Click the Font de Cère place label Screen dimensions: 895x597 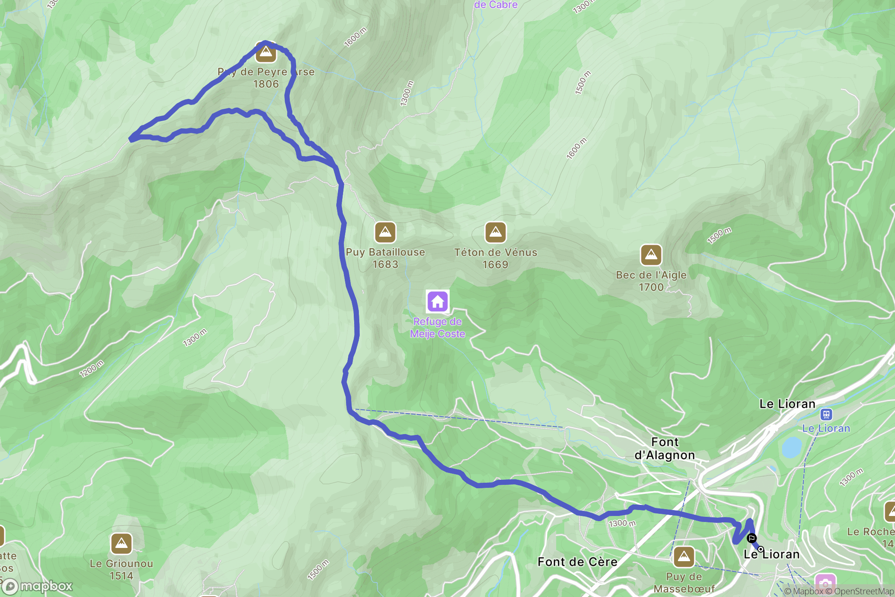577,562
